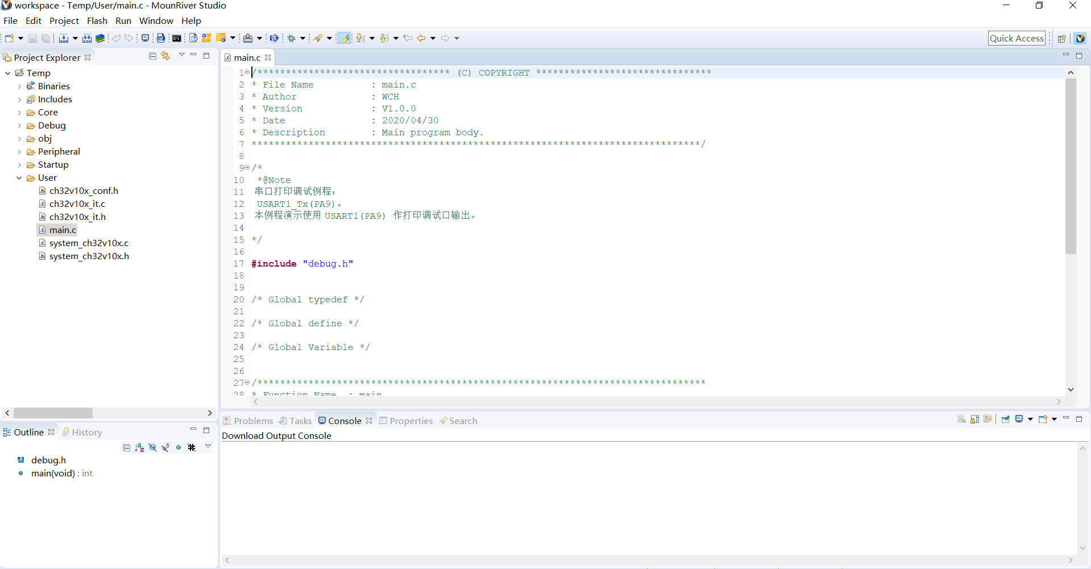This screenshot has width=1091, height=569.
Task: Open the Flash menu
Action: (x=97, y=20)
